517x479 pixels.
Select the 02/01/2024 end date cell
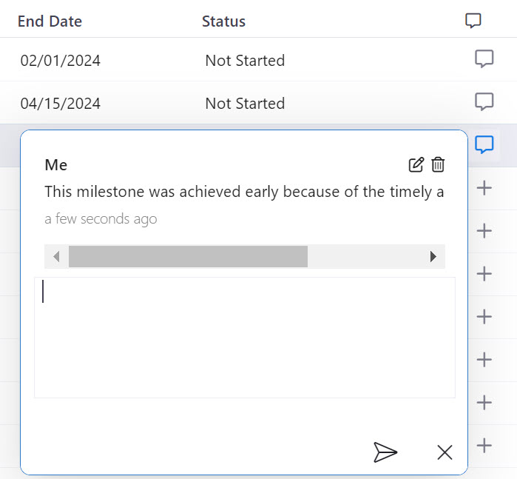[60, 61]
